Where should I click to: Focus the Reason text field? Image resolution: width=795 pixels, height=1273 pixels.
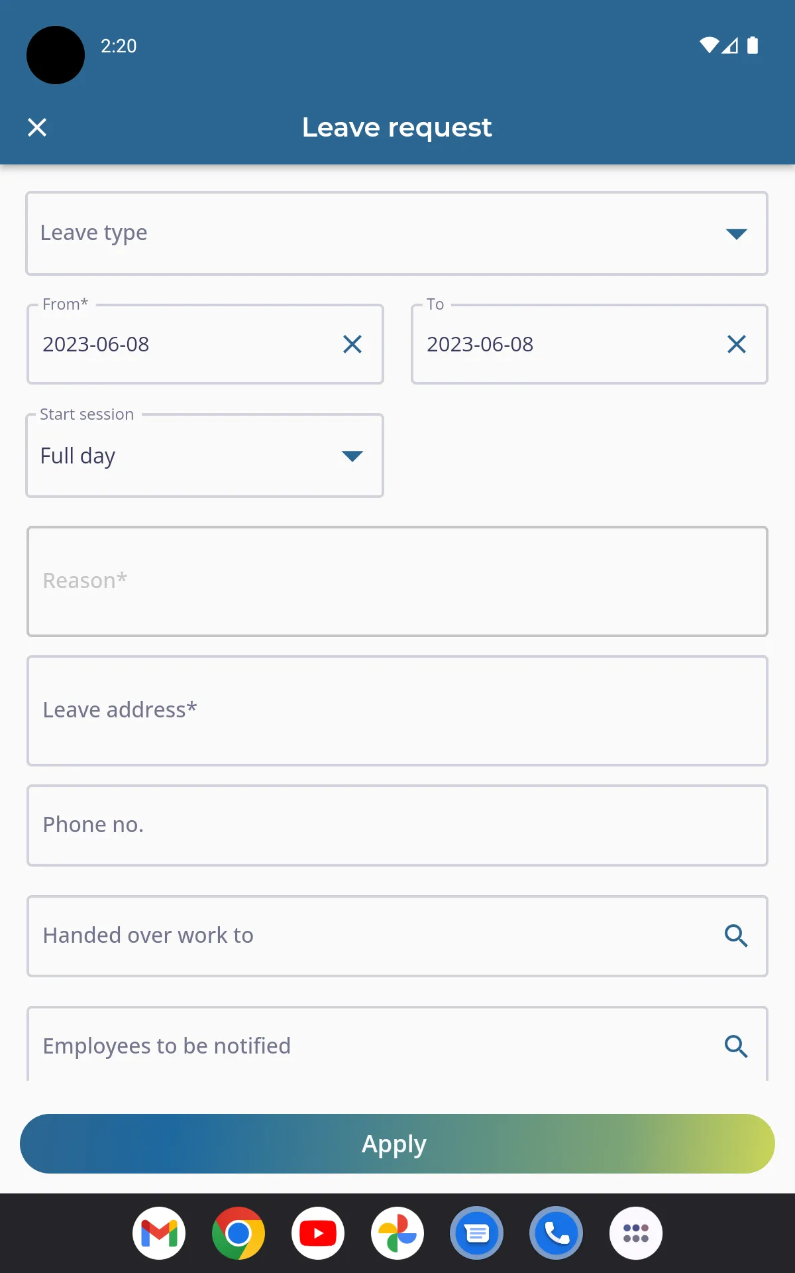click(x=396, y=580)
